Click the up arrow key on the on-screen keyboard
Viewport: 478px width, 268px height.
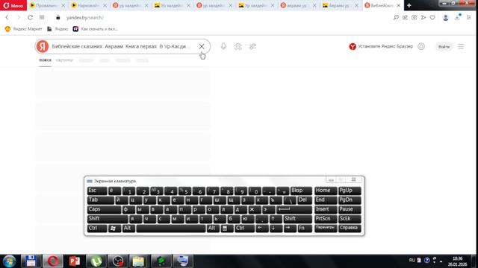(276, 219)
